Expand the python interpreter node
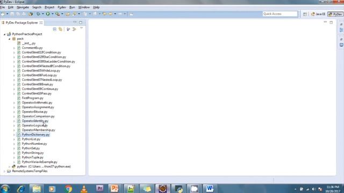The height and width of the screenshot is (193, 344). (10, 167)
